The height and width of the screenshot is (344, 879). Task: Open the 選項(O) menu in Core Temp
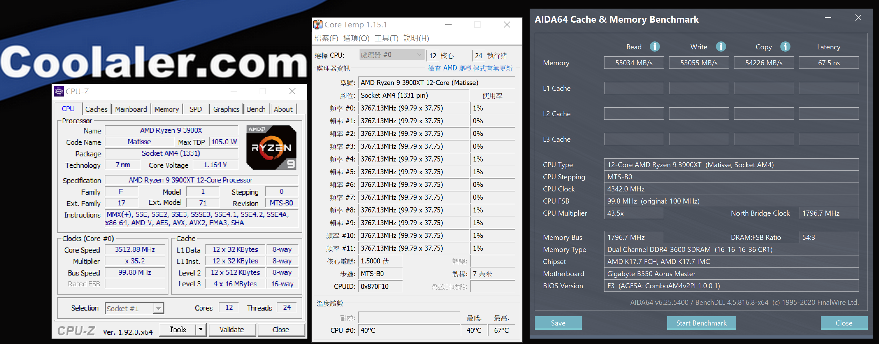pos(356,38)
